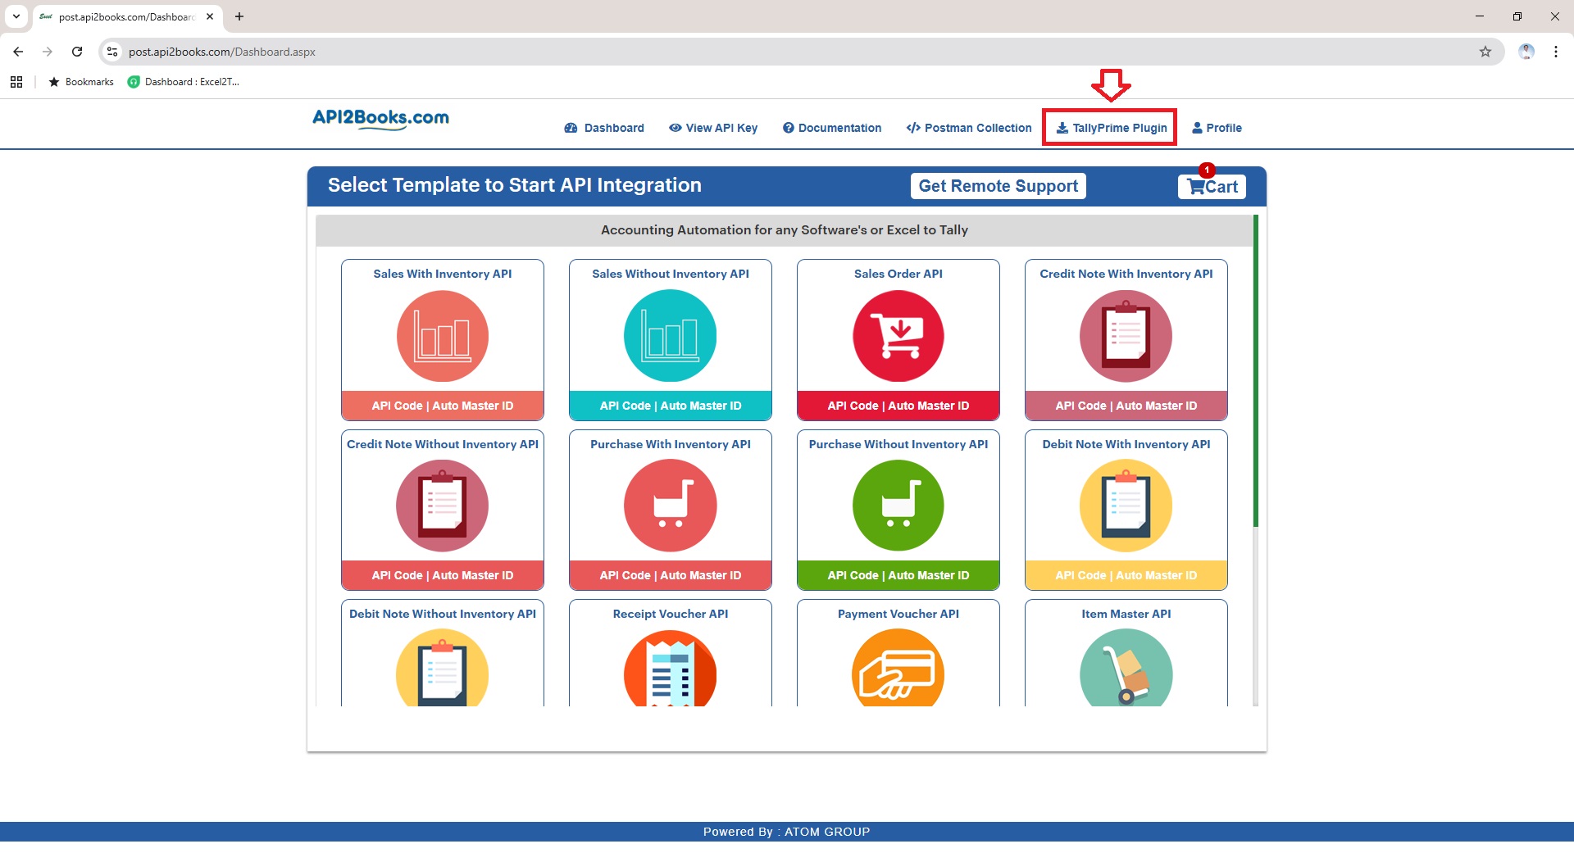Open the Chrome three-dot menu
Image resolution: width=1574 pixels, height=853 pixels.
point(1556,52)
